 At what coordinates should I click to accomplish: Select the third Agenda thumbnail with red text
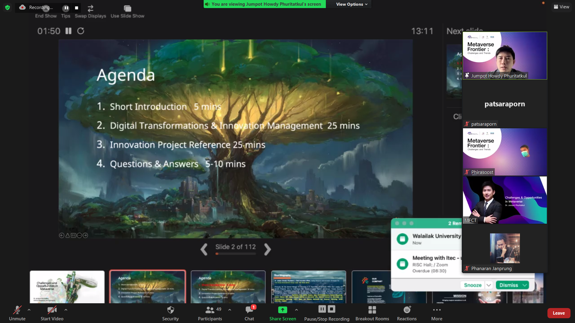pyautogui.click(x=228, y=287)
